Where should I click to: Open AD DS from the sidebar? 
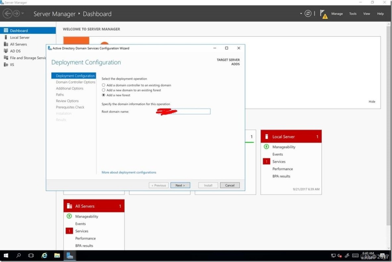[16, 51]
